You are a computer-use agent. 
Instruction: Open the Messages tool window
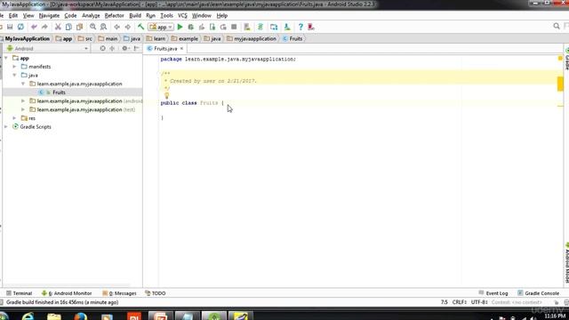[119, 293]
